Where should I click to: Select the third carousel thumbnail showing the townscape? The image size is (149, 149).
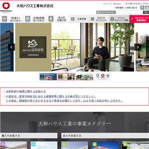point(84,77)
